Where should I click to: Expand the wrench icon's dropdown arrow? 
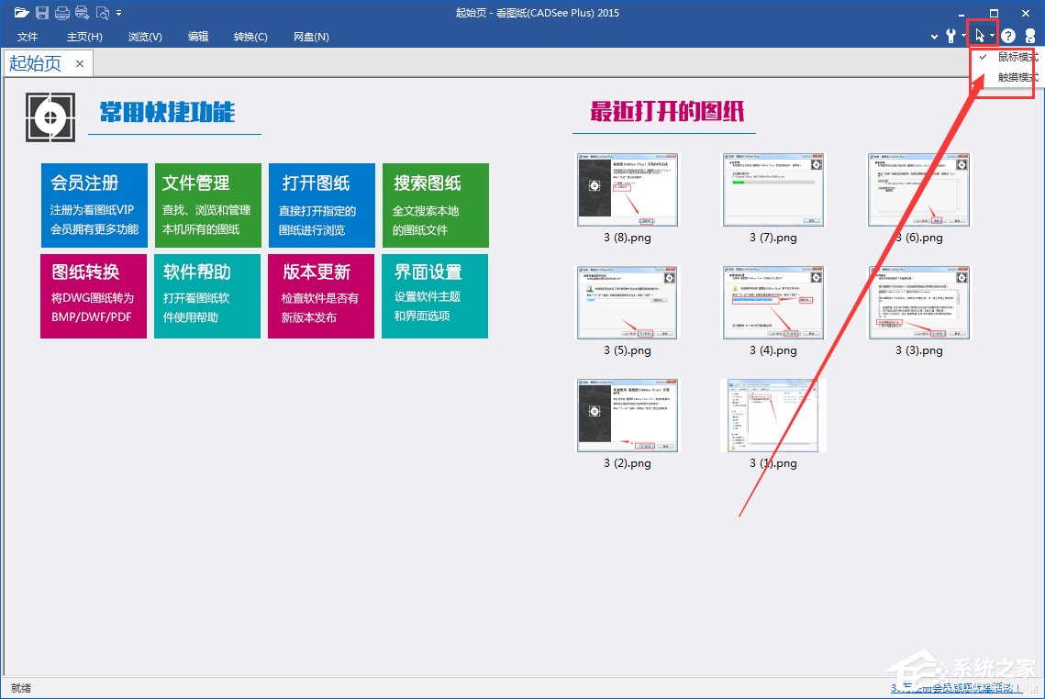click(963, 36)
